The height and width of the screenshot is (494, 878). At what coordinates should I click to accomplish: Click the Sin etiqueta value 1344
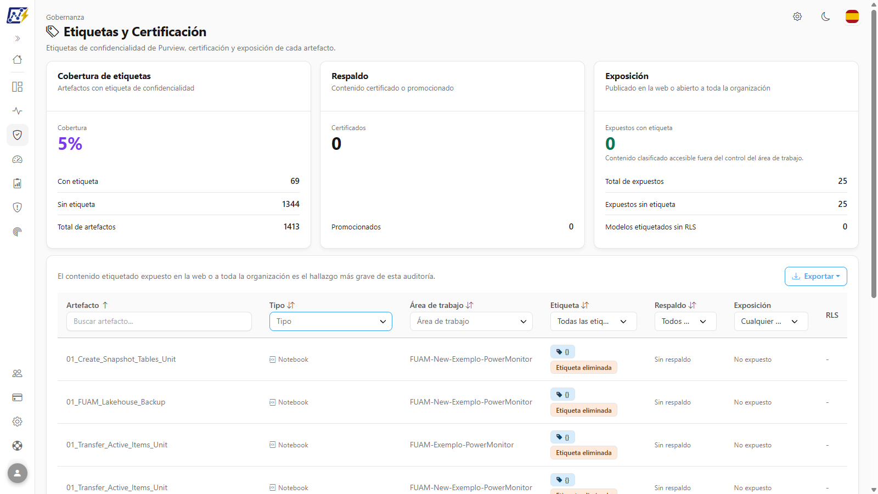(x=291, y=204)
